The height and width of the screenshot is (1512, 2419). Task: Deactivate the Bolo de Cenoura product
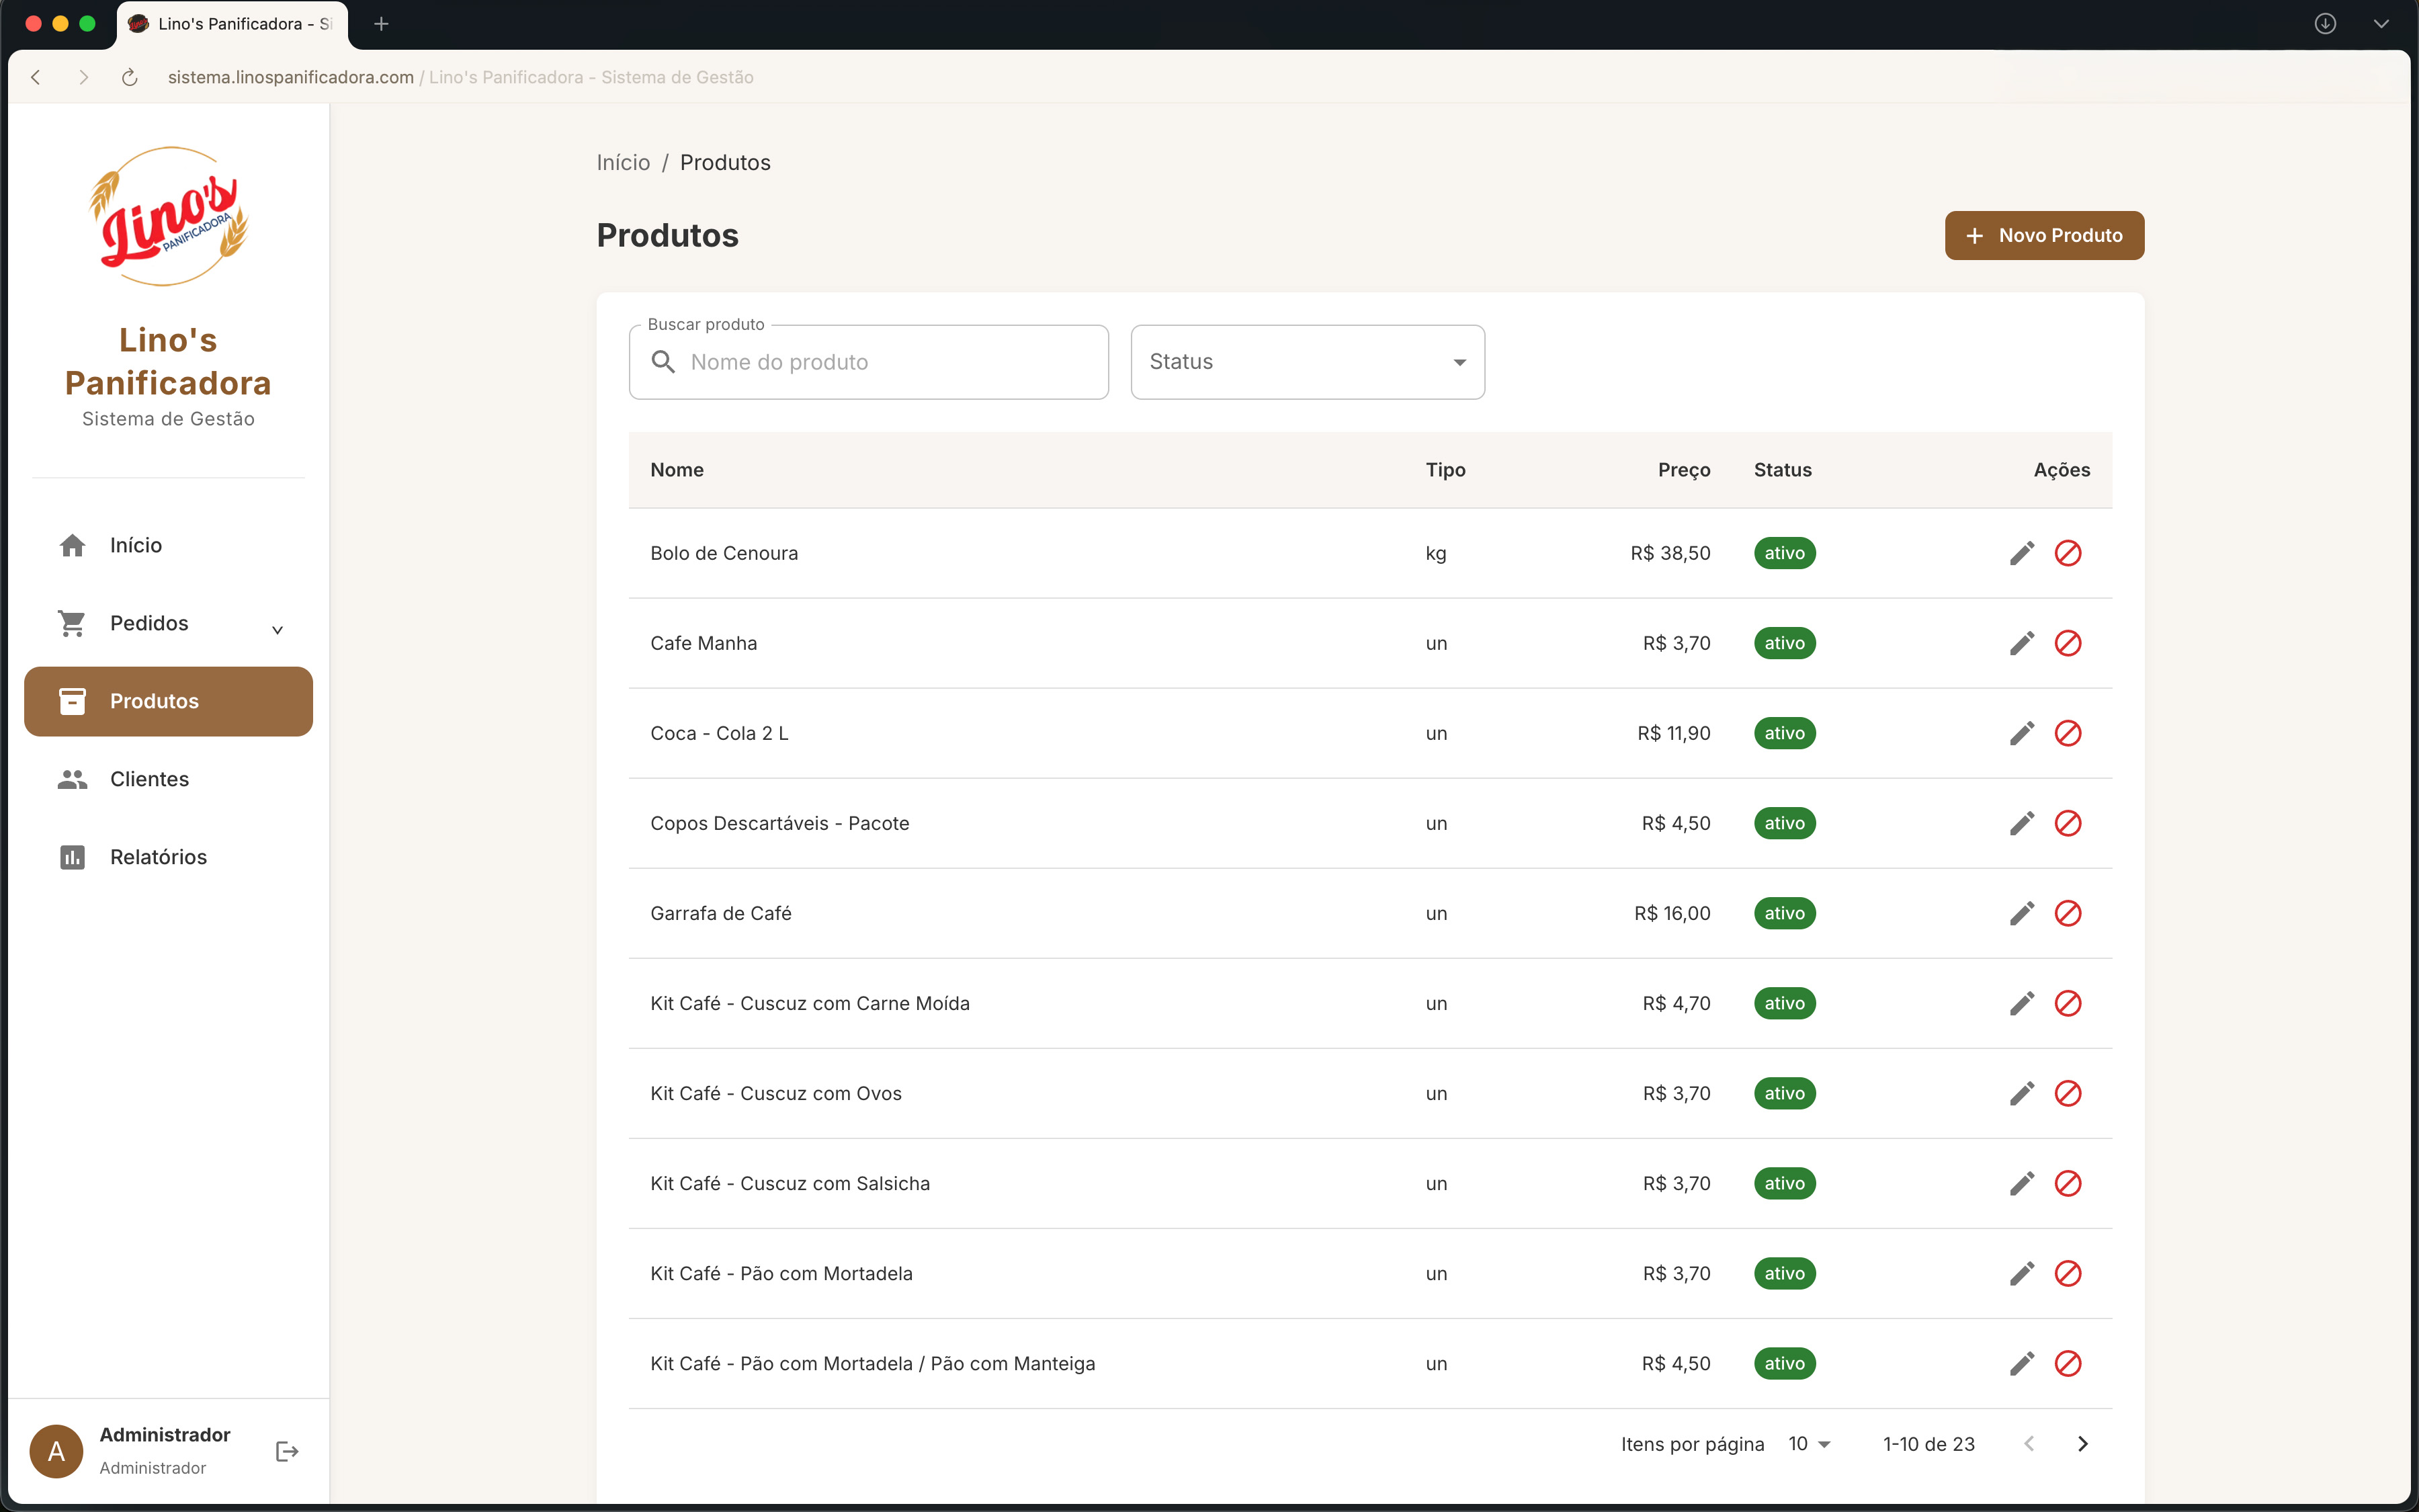(2067, 553)
